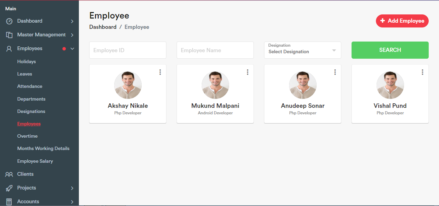Expand the Projects submenu chevron
The height and width of the screenshot is (206, 439).
(72, 188)
